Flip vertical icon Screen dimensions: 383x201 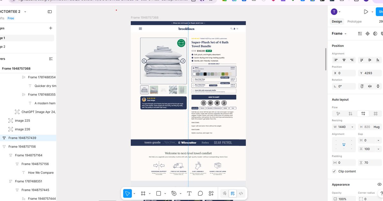tap(378, 86)
